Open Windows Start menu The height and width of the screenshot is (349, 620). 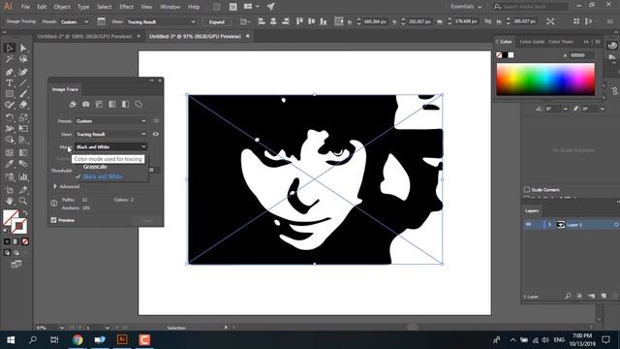[11, 340]
